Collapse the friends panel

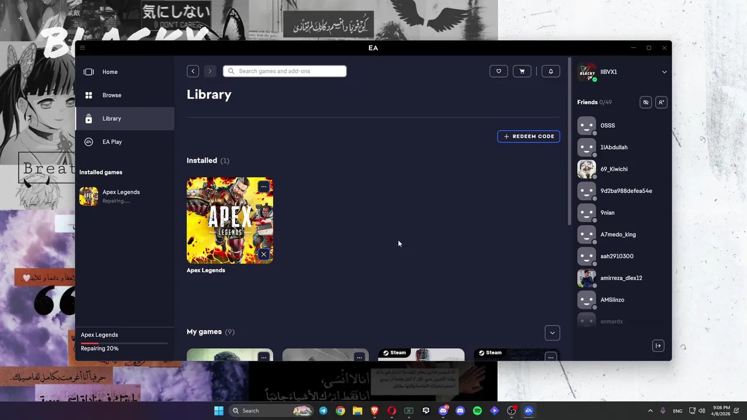click(x=658, y=346)
